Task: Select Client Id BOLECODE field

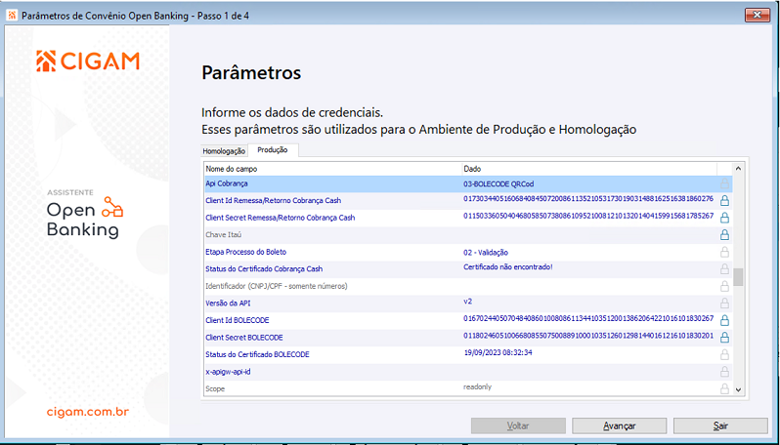Action: (238, 320)
